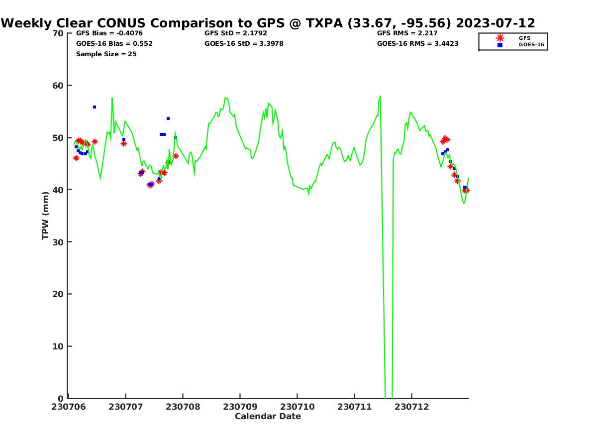The height and width of the screenshot is (448, 597).
Task: Click the 70 y-axis tick label
Action: (58, 33)
